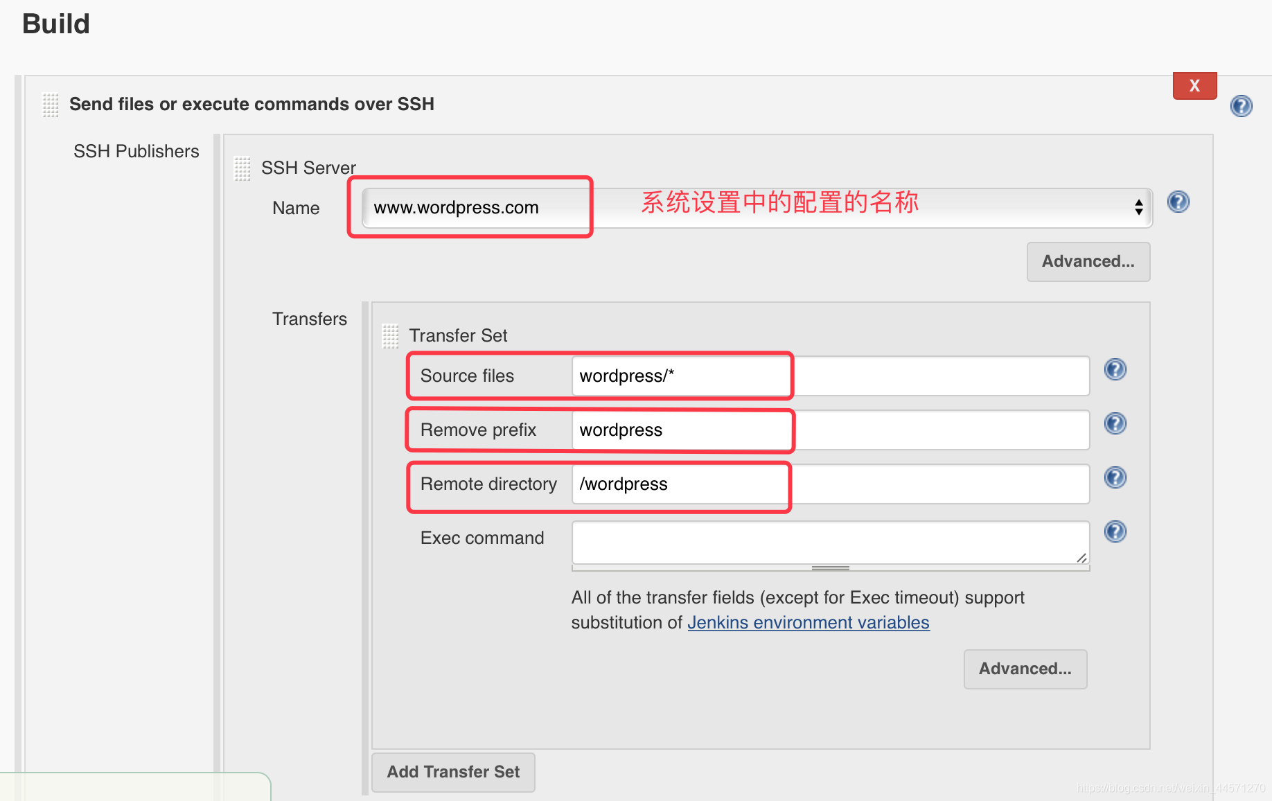The height and width of the screenshot is (801, 1272).
Task: Focus the Remote directory input field
Action: 831,484
